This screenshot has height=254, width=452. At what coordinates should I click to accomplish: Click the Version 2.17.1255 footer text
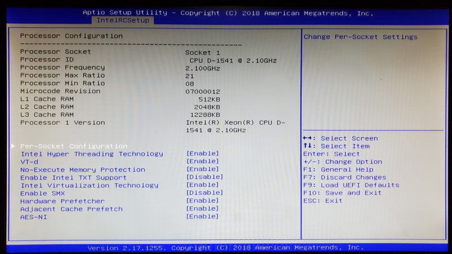[x=225, y=248]
